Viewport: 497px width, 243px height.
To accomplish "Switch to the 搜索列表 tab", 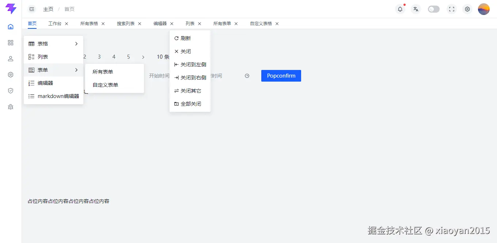I will pos(126,23).
